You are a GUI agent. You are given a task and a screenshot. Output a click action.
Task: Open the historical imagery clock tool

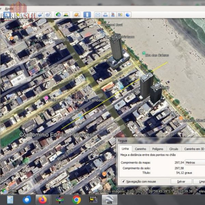[58, 15]
